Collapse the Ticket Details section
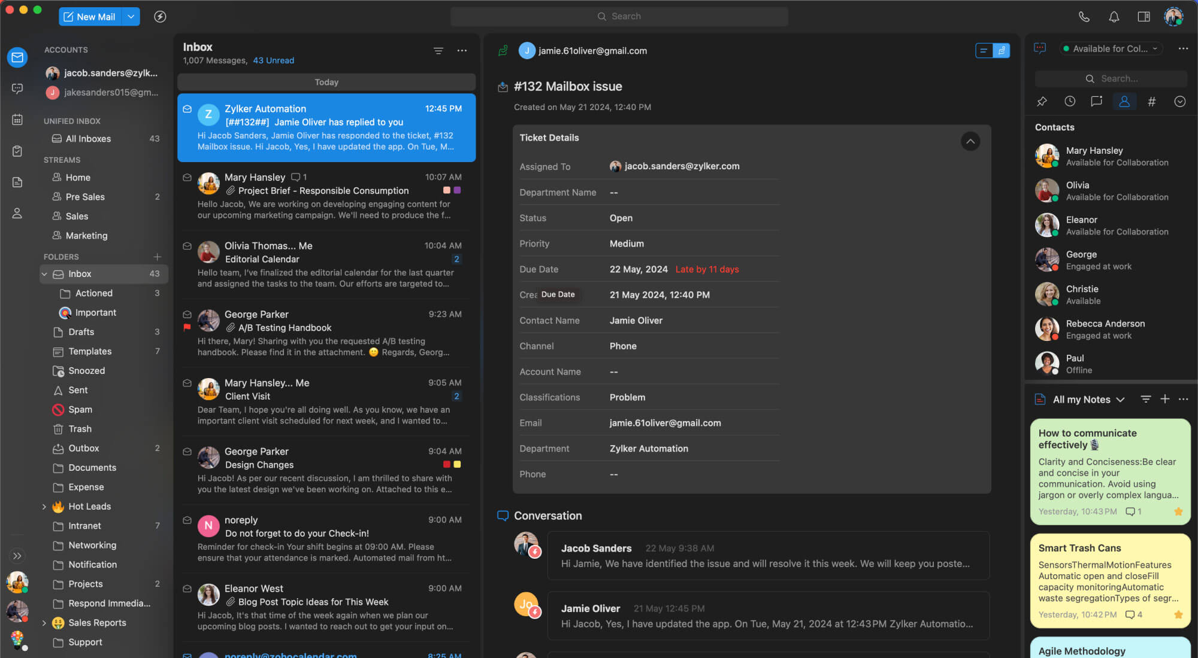This screenshot has width=1198, height=658. [x=970, y=141]
